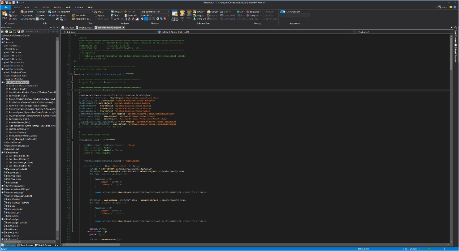This screenshot has width=459, height=251.
Task: Open the function list dropdown above the editor
Action: click(255, 32)
